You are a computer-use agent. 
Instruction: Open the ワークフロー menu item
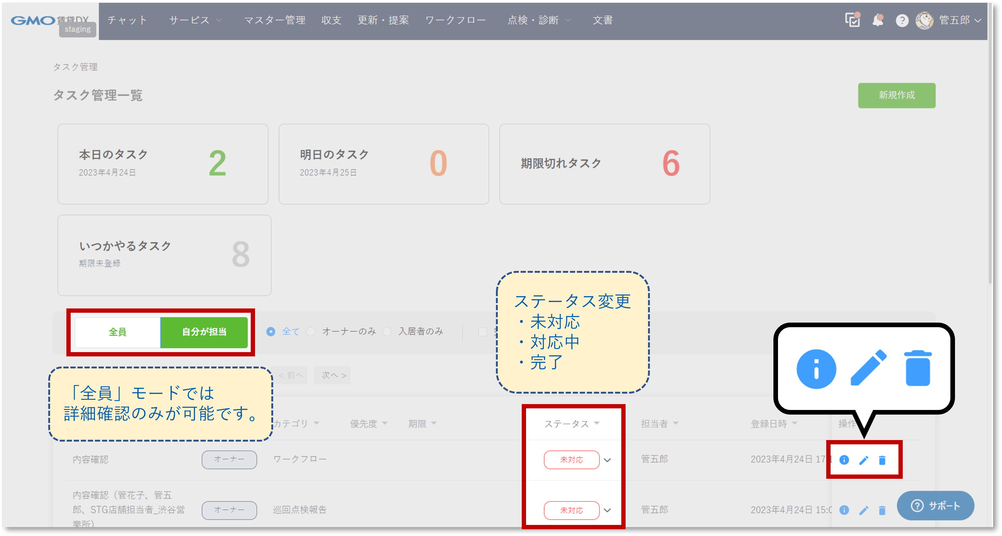(455, 20)
